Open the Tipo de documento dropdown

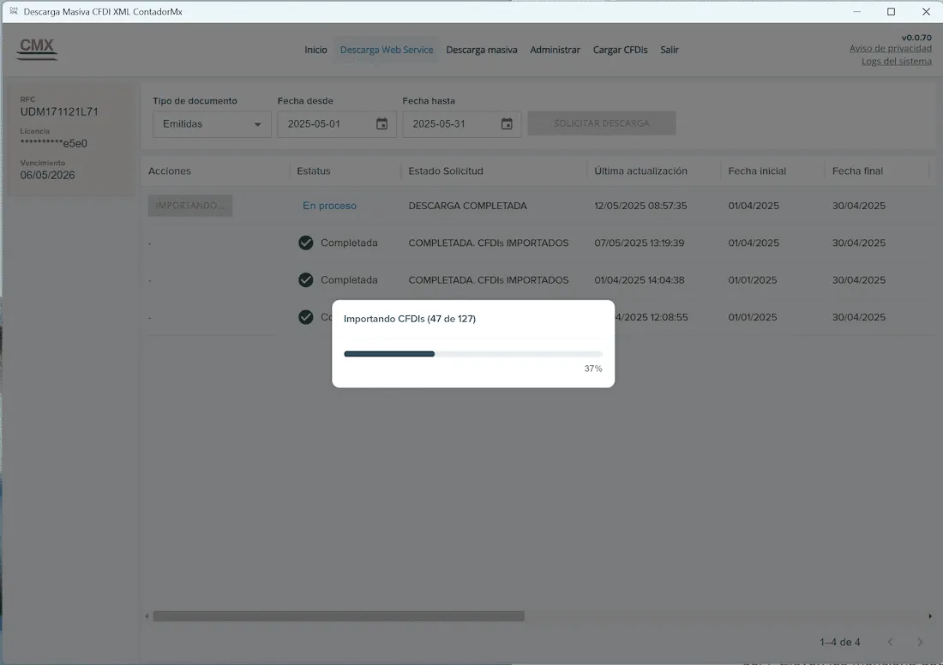coord(211,123)
